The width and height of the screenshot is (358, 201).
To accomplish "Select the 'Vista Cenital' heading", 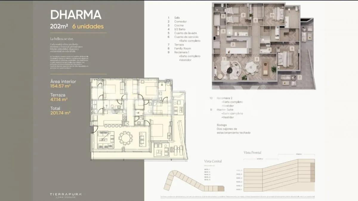I will click(213, 161).
